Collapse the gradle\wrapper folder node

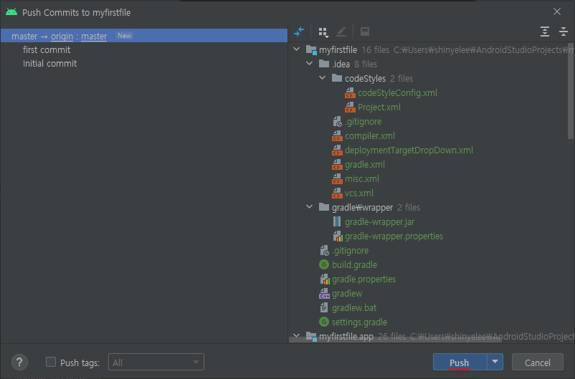coord(310,207)
